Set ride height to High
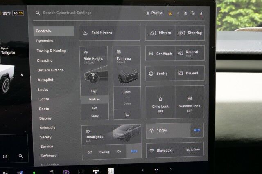The width and height of the screenshot is (262, 174). [95, 91]
